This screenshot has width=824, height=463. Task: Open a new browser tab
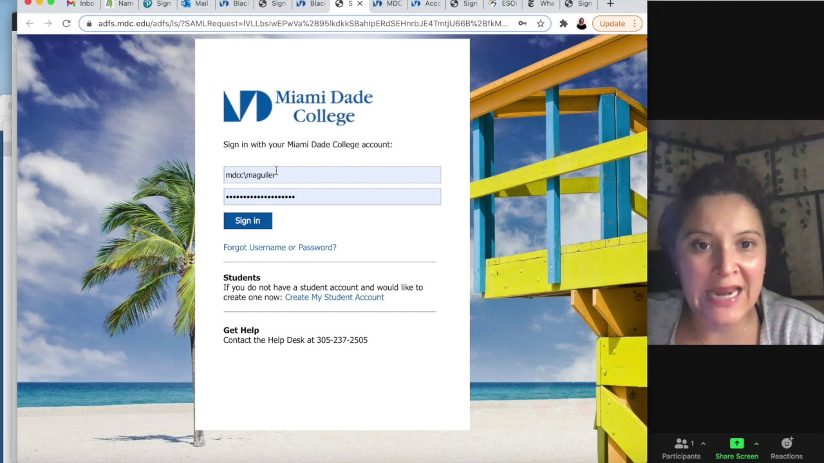(610, 4)
